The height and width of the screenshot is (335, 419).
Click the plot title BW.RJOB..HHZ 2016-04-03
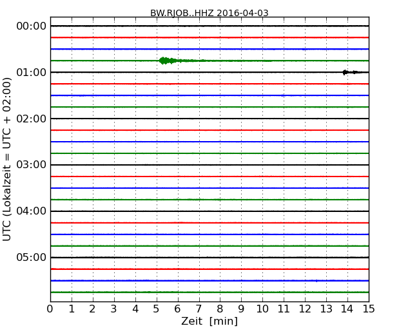coord(209,13)
